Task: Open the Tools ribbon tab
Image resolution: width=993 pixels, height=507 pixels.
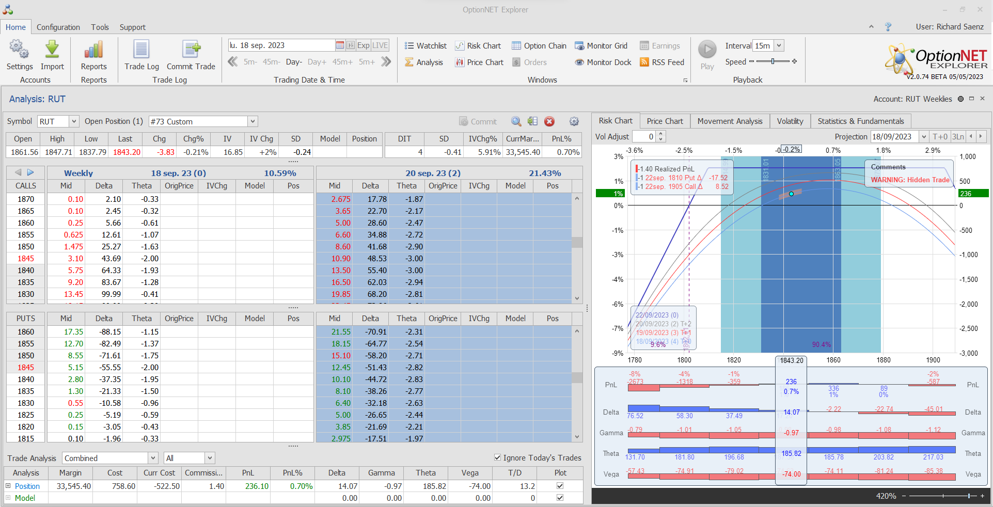Action: click(100, 27)
